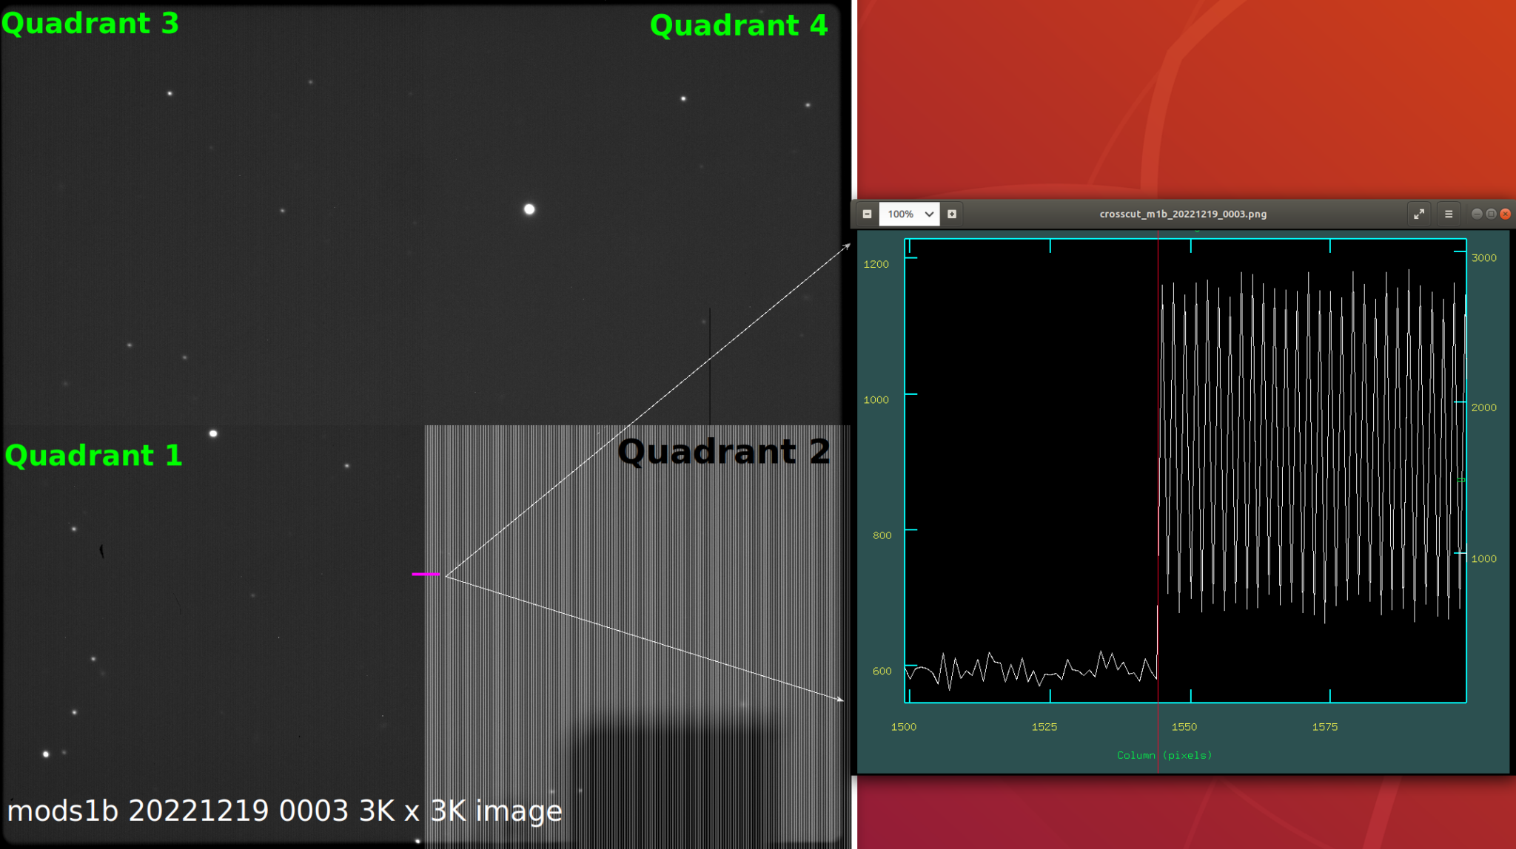1516x849 pixels.
Task: Open the image viewer hamburger menu
Action: (x=1449, y=214)
